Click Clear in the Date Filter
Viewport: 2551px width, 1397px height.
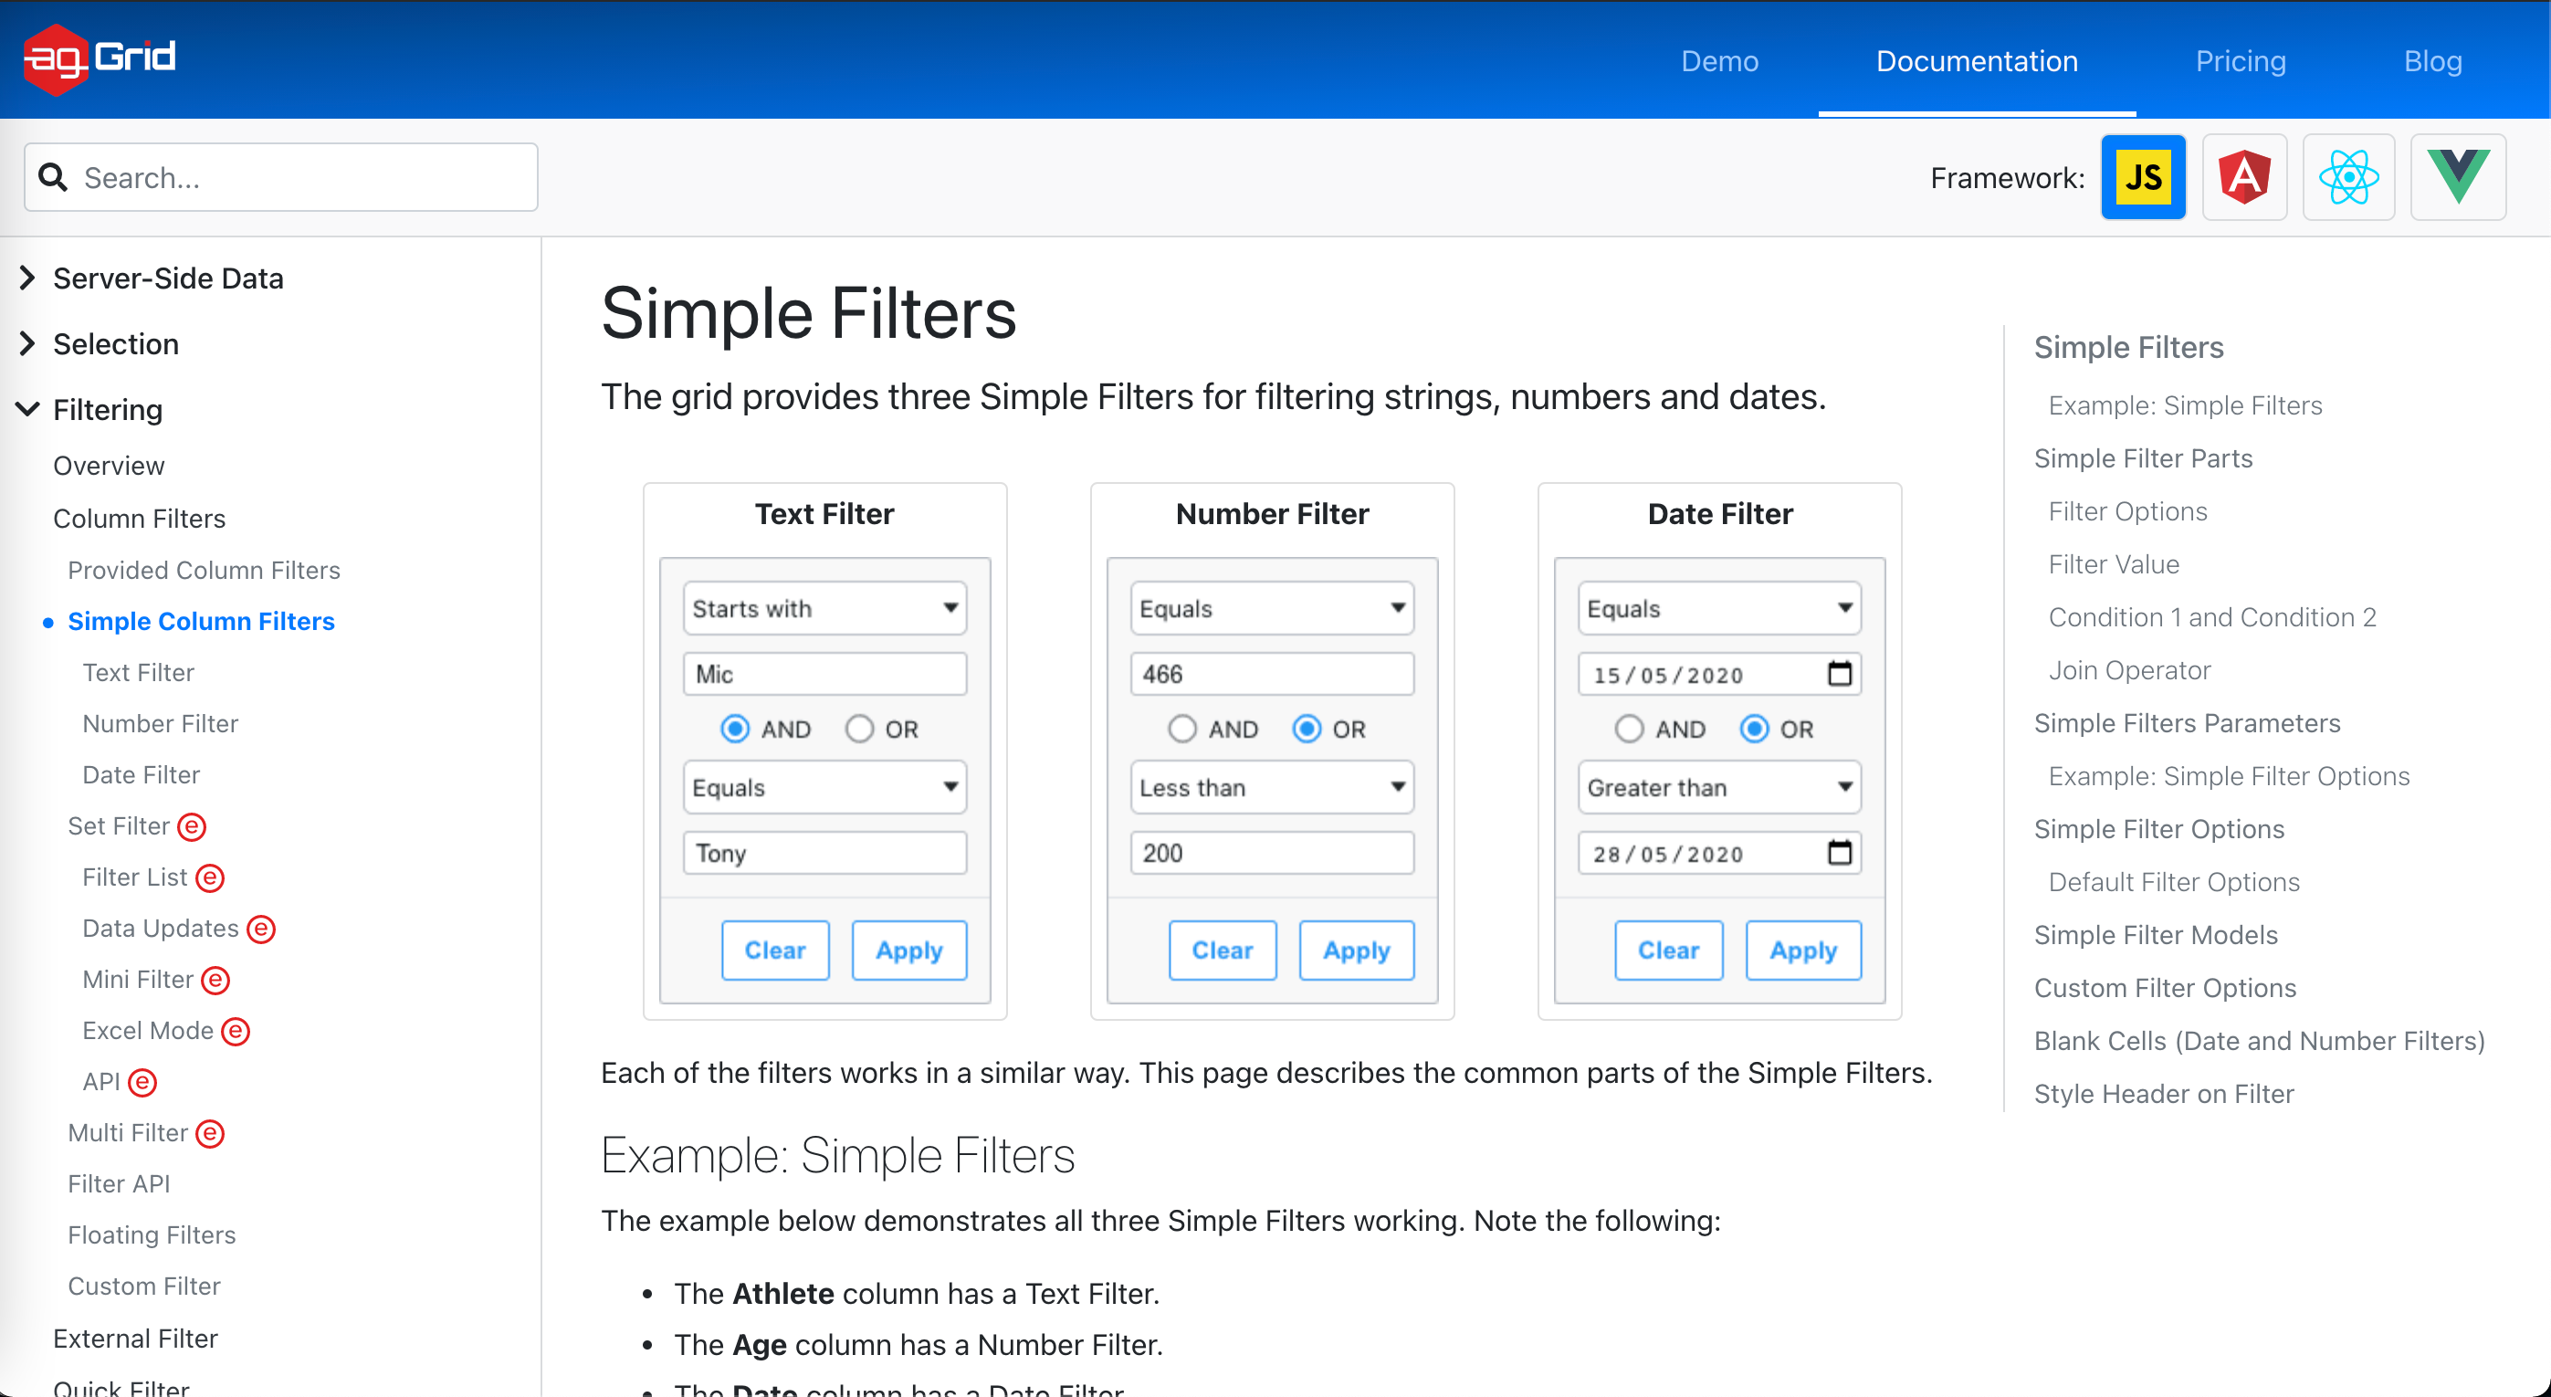point(1668,951)
